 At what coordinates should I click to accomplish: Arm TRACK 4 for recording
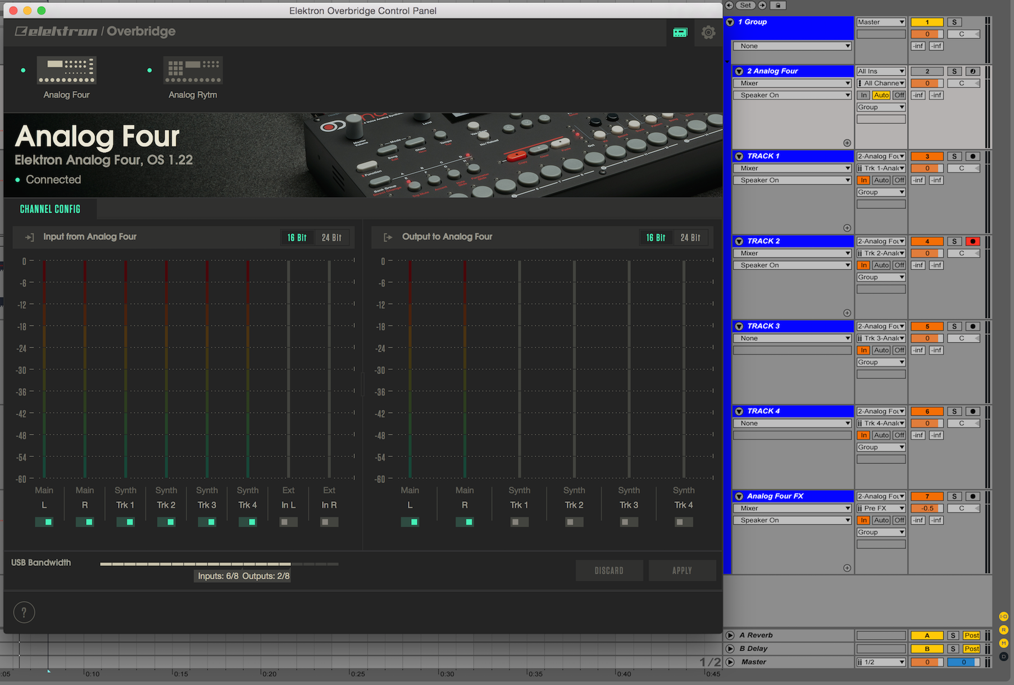click(x=973, y=411)
